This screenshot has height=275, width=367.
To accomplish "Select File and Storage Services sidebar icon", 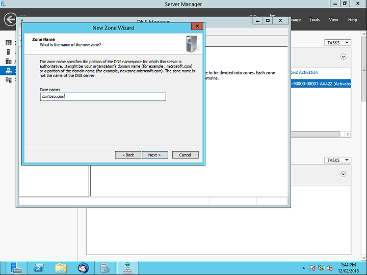I will [9, 80].
